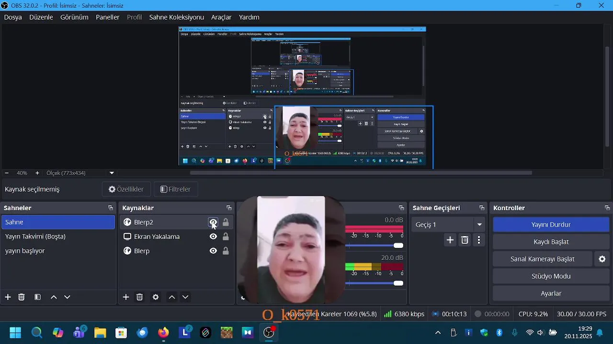The width and height of the screenshot is (613, 344).
Task: Open the Düzenle menu
Action: pos(41,17)
